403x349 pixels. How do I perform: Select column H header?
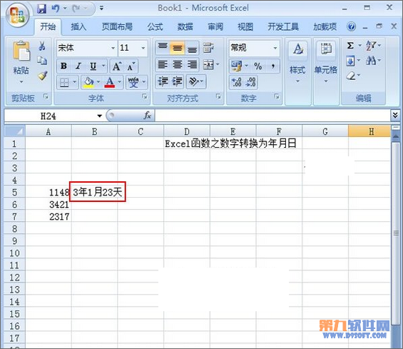(369, 132)
